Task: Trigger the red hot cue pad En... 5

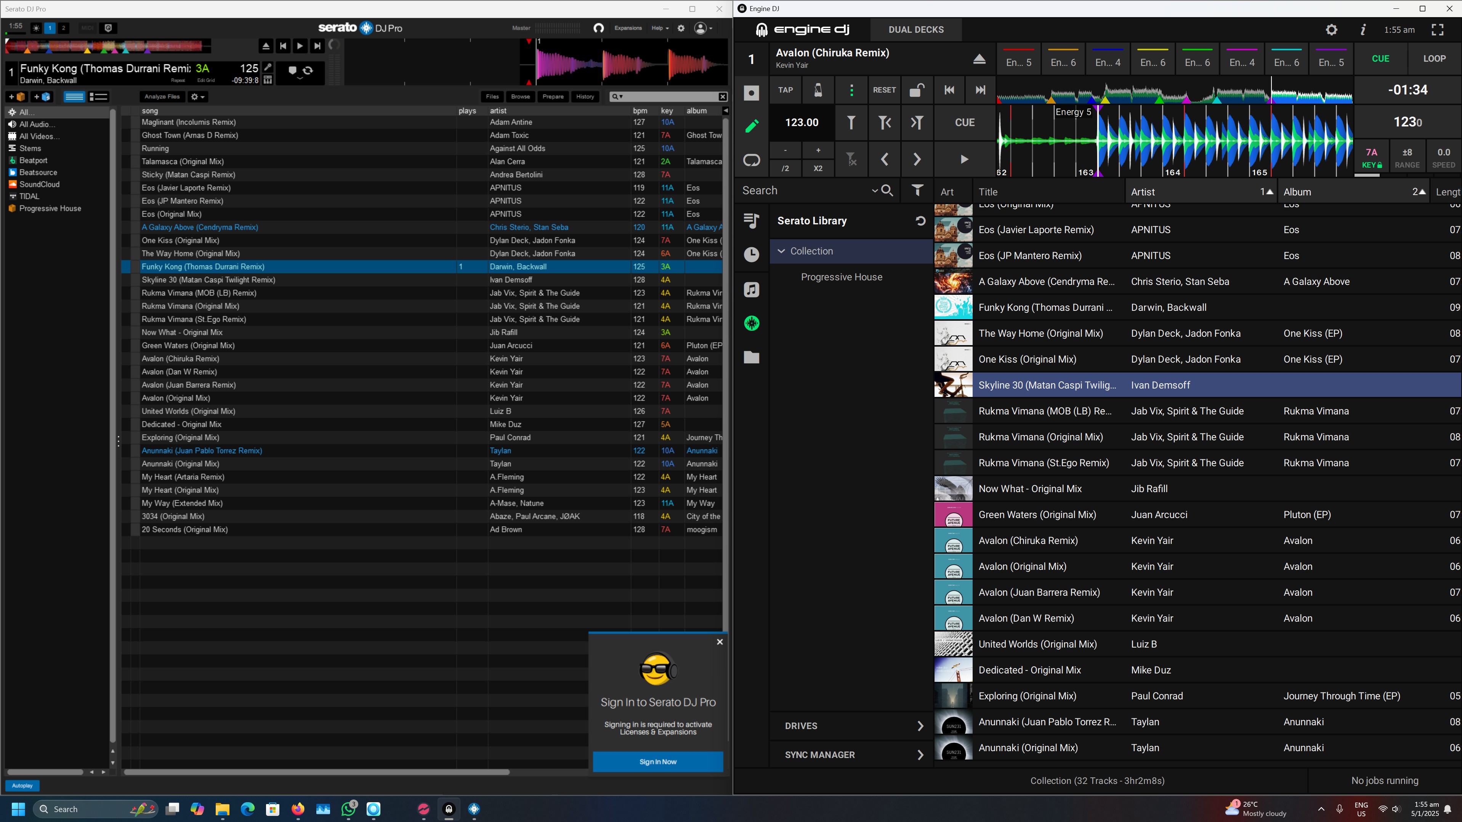Action: pos(1019,59)
